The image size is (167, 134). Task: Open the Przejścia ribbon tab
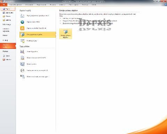(x=53, y=5)
